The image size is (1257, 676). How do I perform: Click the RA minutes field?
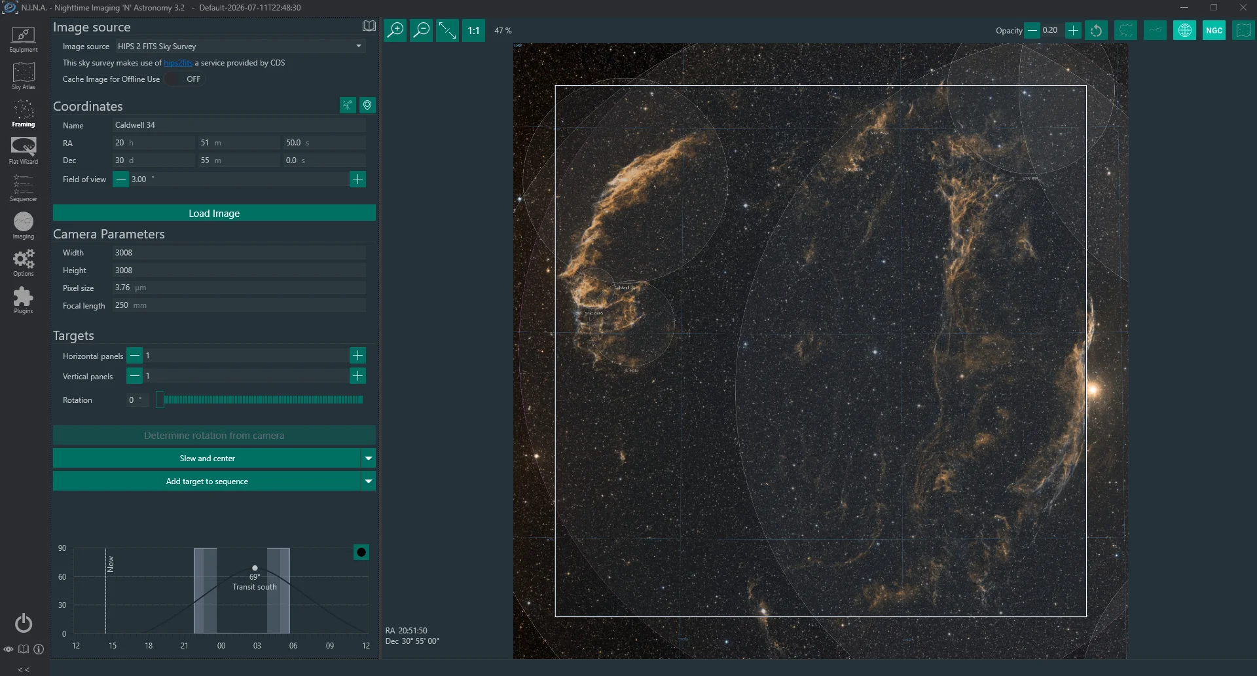tap(240, 143)
